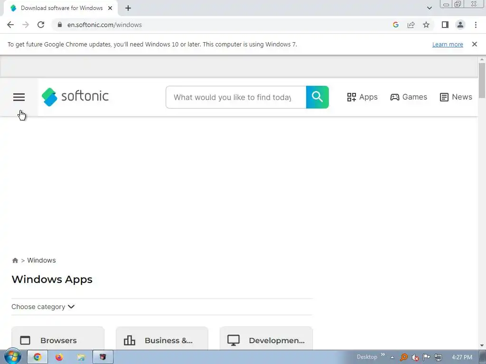Open a new tab
The height and width of the screenshot is (364, 486).
[128, 8]
